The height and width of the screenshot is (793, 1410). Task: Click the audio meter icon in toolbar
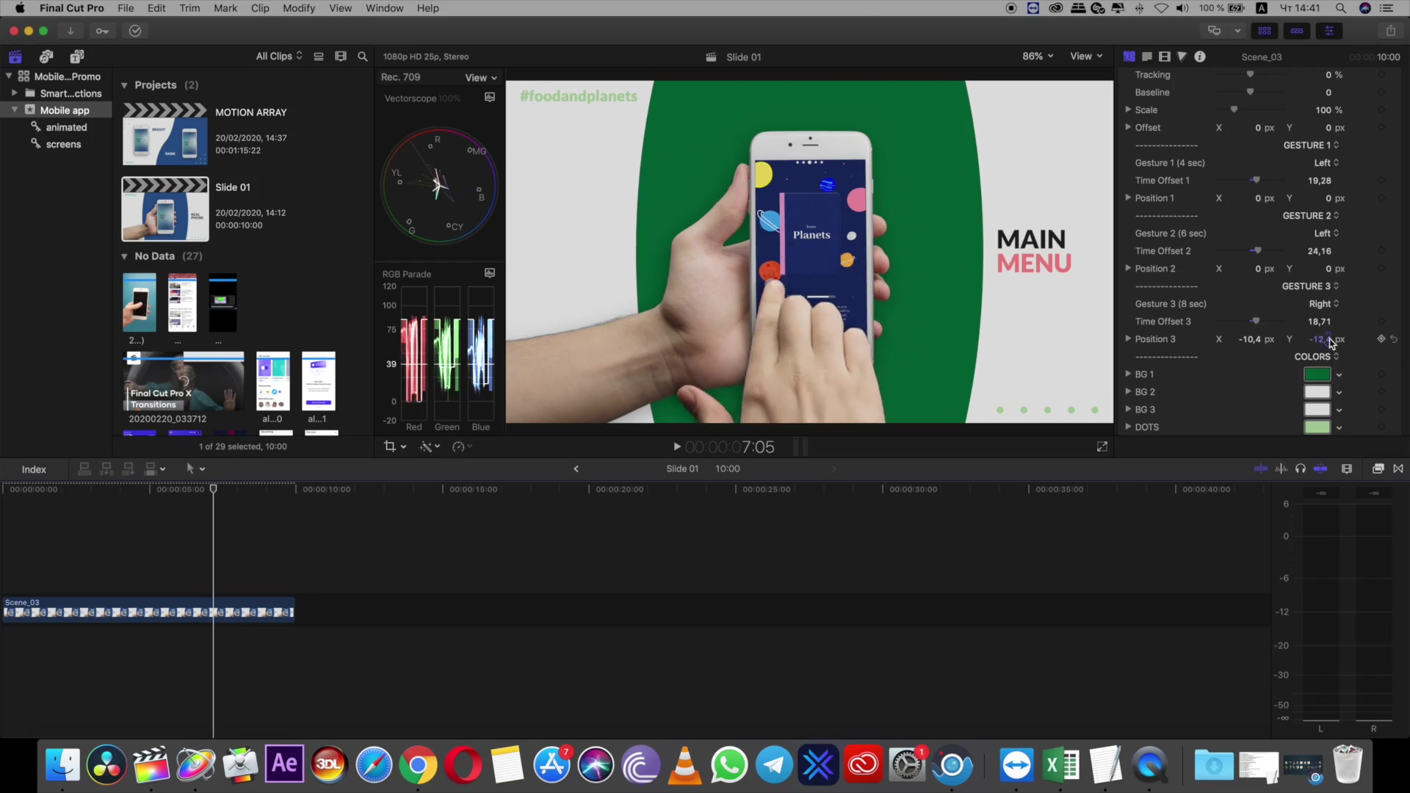point(1280,470)
